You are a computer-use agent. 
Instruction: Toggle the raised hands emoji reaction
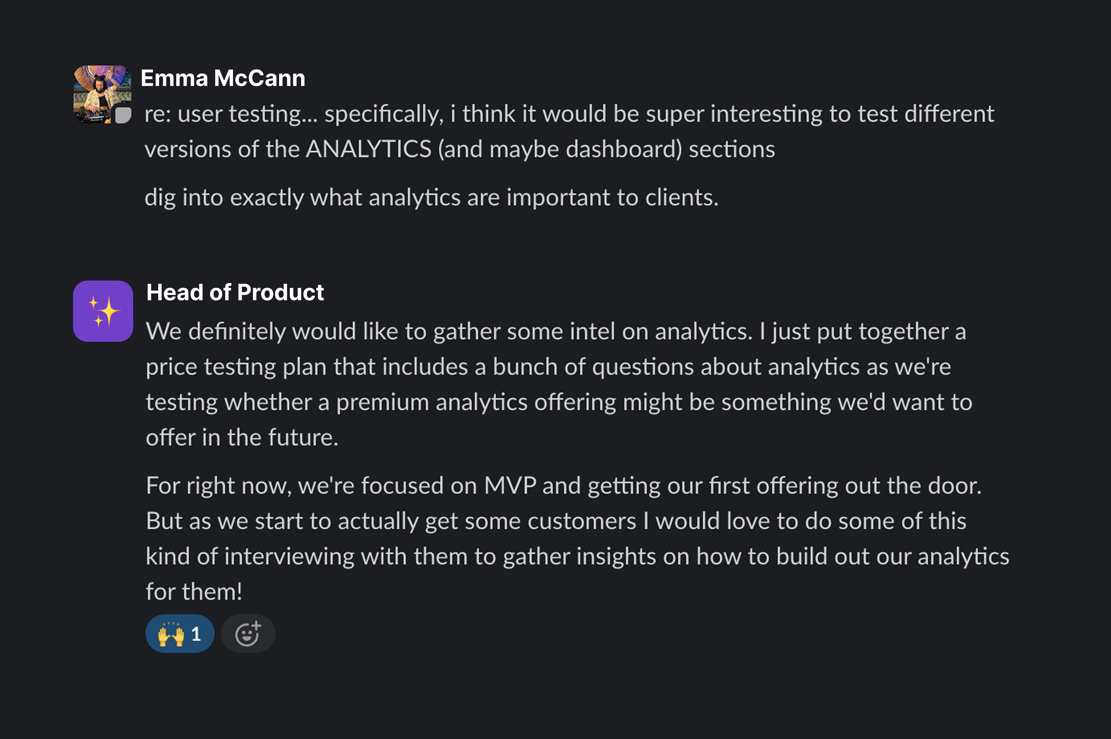pyautogui.click(x=171, y=634)
